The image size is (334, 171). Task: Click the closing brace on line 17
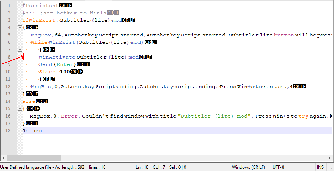(x=24, y=123)
